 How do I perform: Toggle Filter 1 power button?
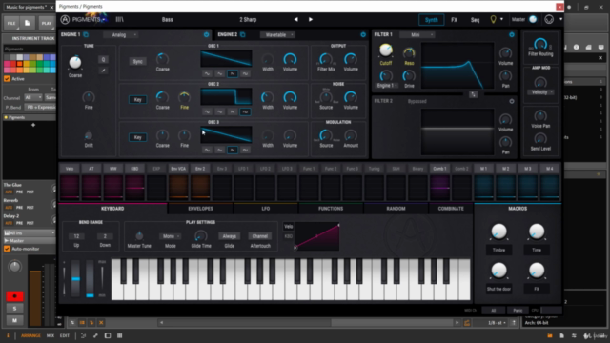pyautogui.click(x=512, y=34)
